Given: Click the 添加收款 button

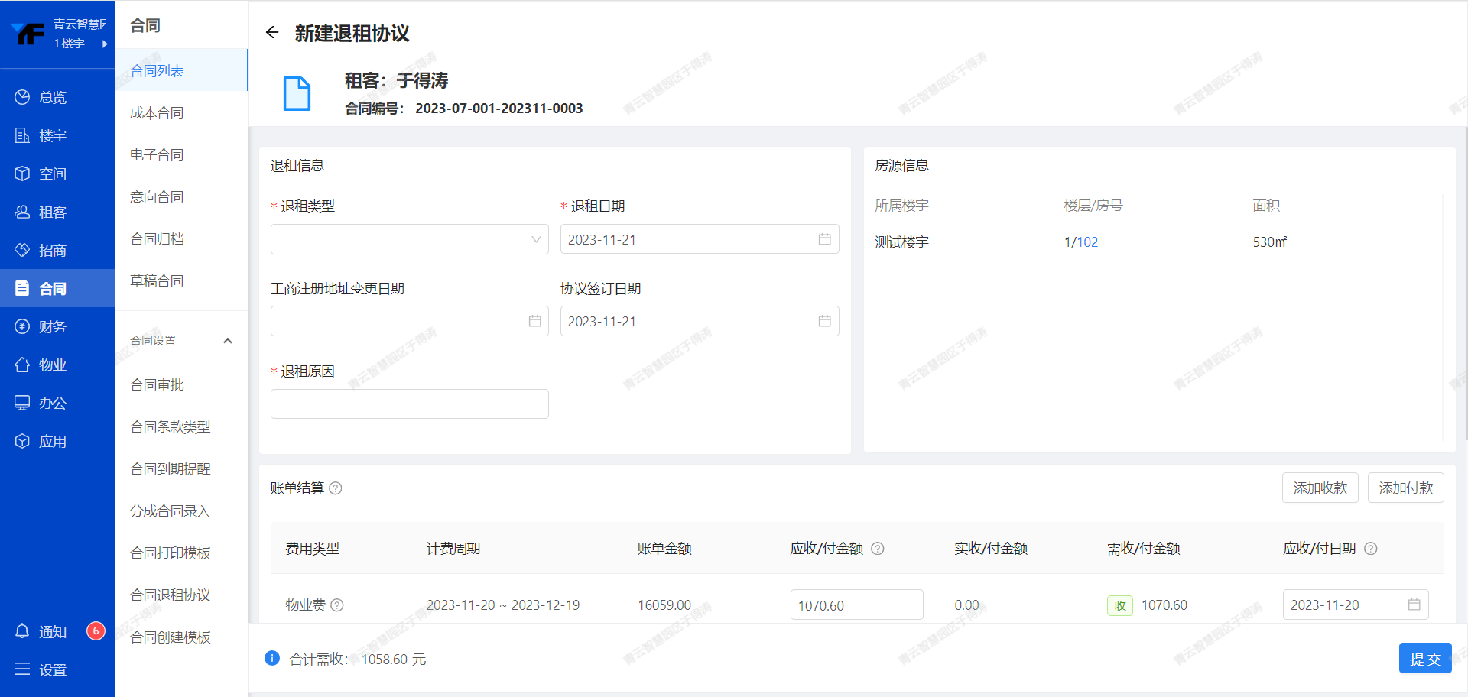Looking at the screenshot, I should click(1320, 488).
